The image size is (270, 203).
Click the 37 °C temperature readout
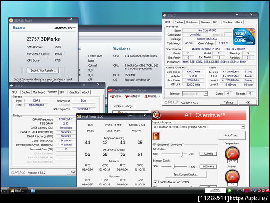pyautogui.click(x=232, y=161)
